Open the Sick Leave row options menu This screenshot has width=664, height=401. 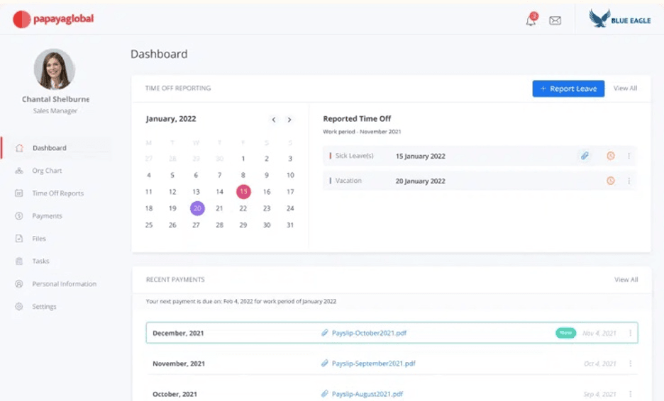[629, 156]
